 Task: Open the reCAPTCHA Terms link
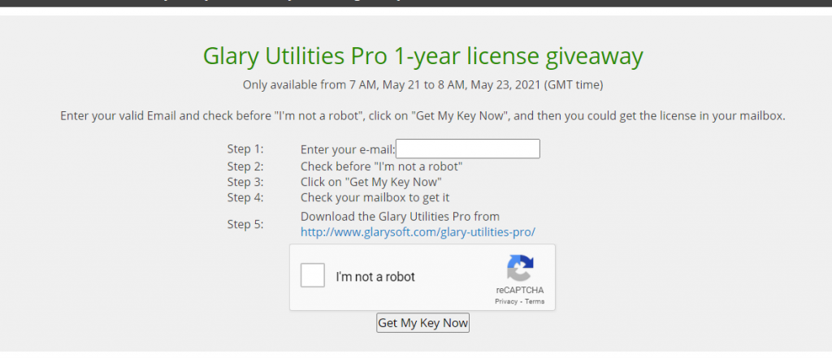tap(535, 301)
